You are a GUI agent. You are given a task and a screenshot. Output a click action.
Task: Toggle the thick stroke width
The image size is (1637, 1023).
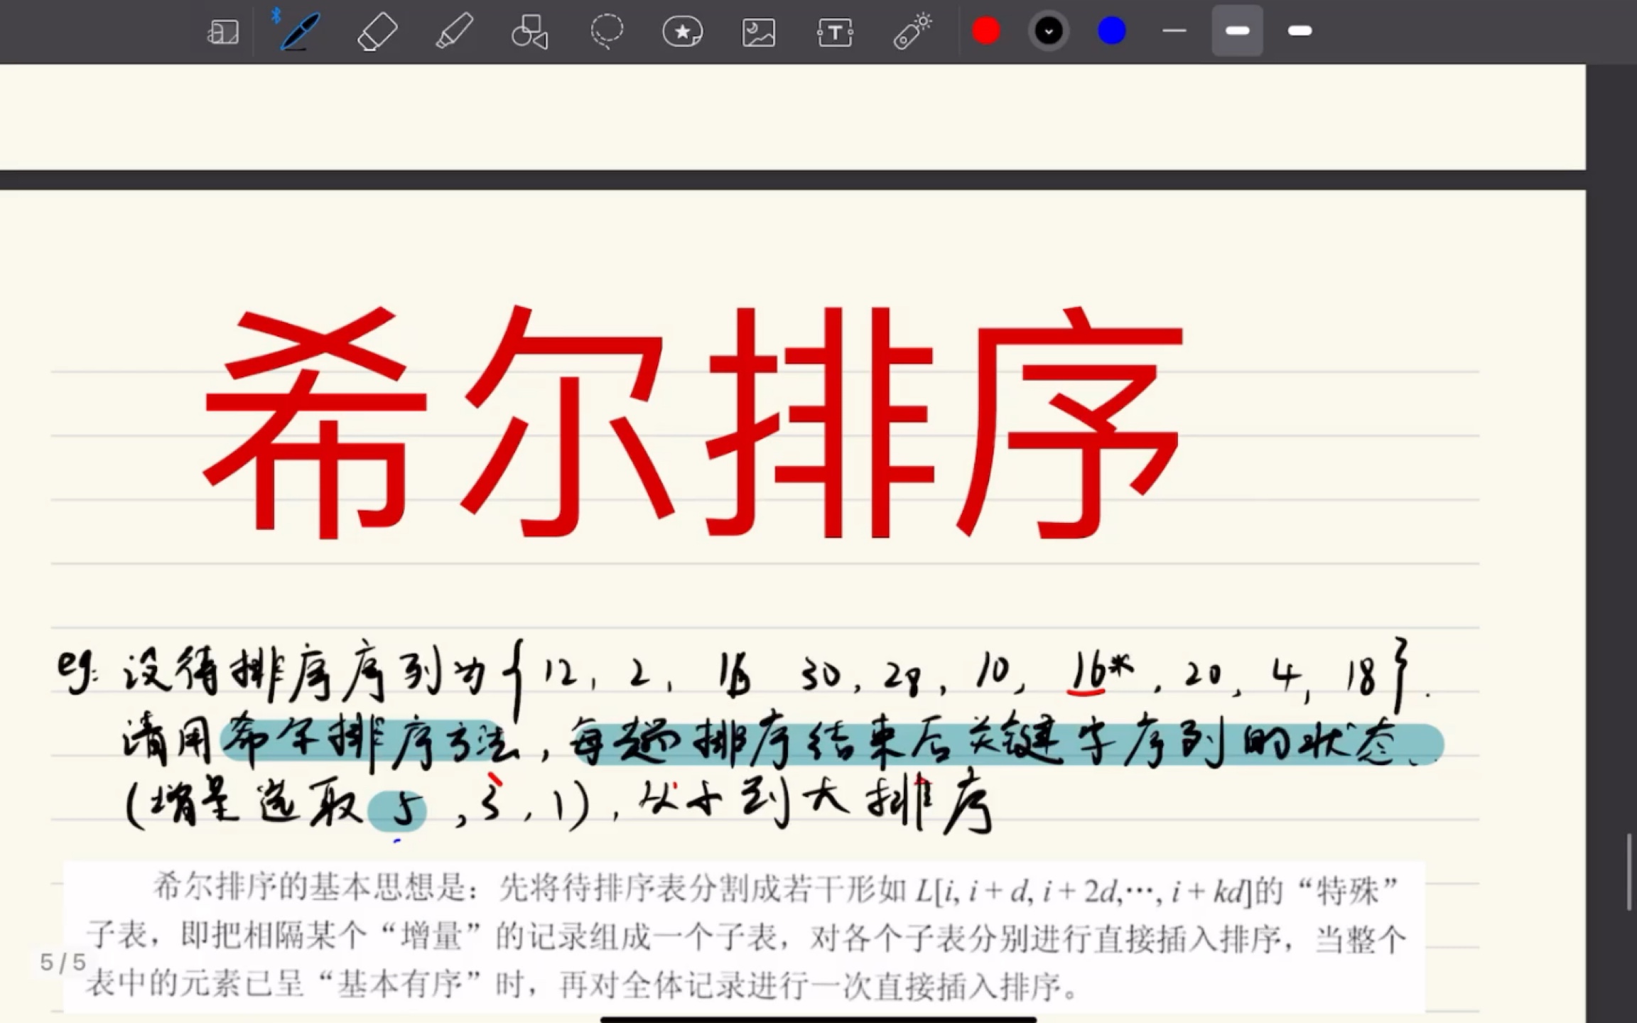(x=1300, y=31)
